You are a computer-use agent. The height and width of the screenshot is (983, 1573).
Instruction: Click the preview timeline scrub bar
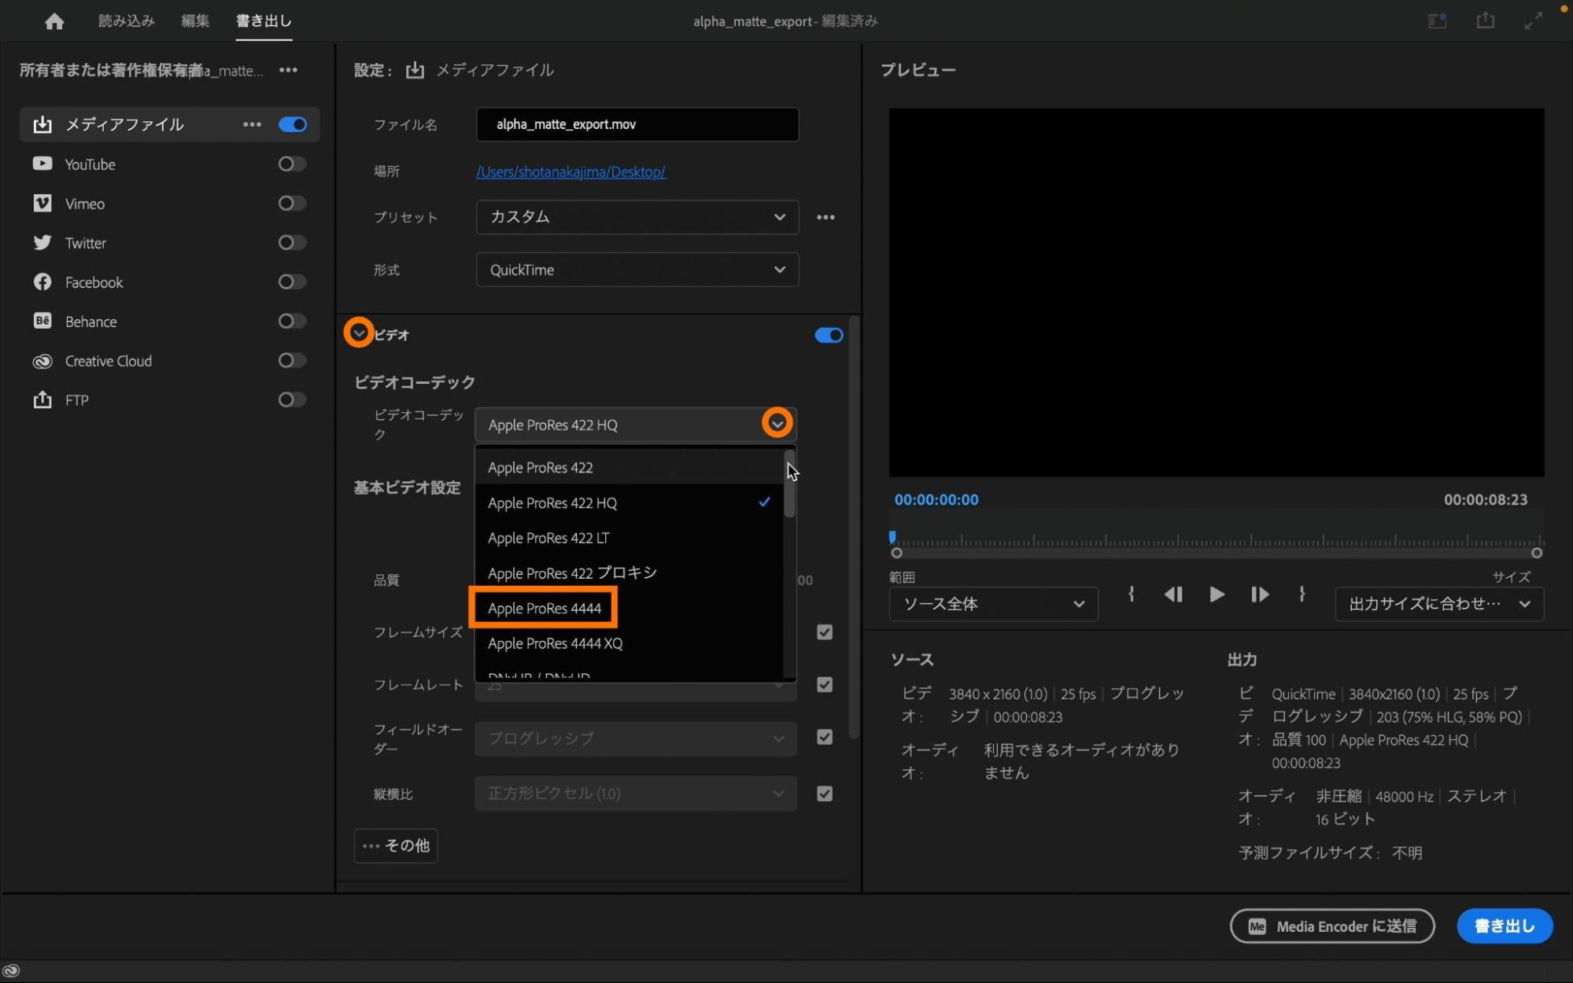1216,541
